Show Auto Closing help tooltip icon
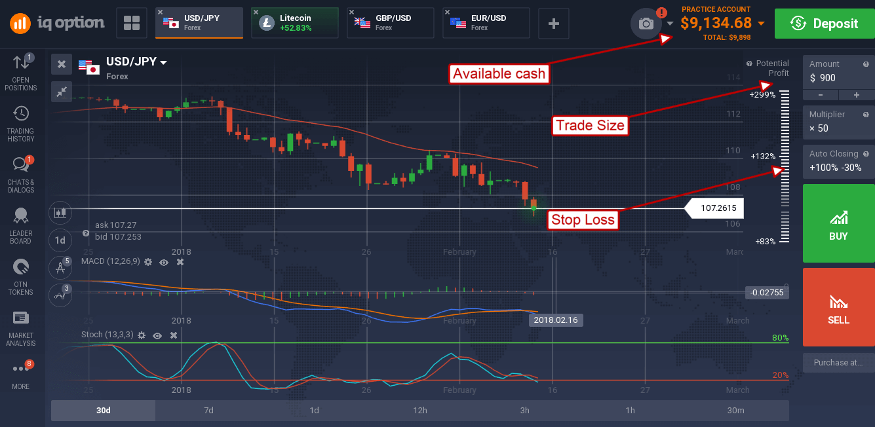 pos(866,154)
